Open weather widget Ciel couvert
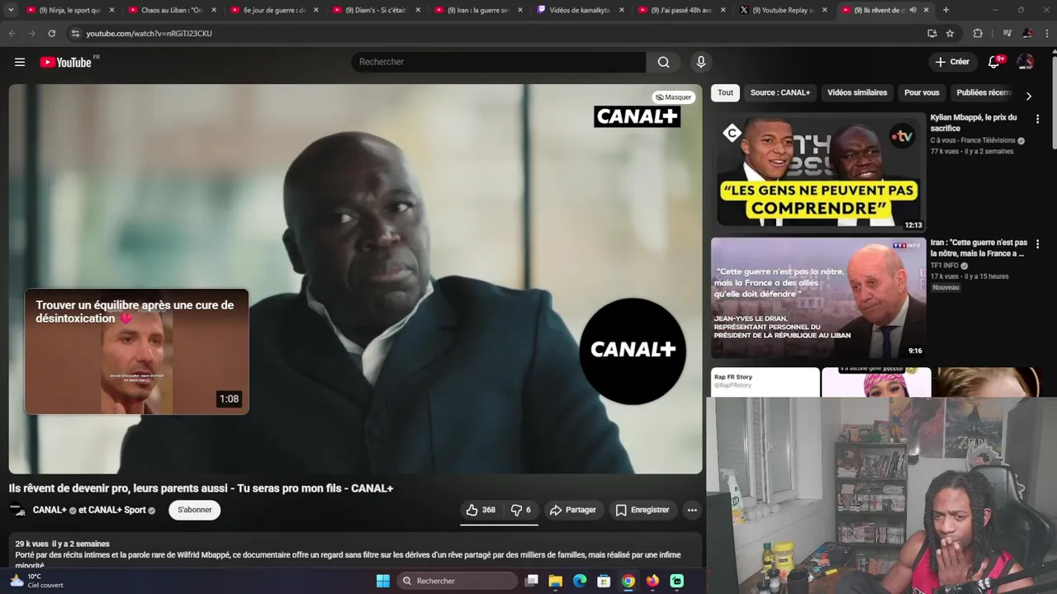Image resolution: width=1057 pixels, height=594 pixels. (x=36, y=581)
